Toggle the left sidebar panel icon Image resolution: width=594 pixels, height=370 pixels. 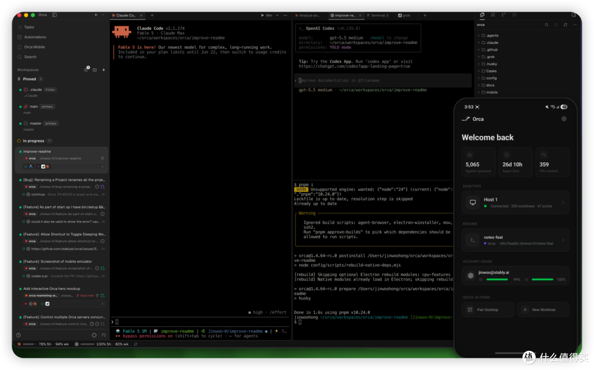tap(54, 15)
